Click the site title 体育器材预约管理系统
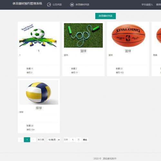 coord(27,4)
